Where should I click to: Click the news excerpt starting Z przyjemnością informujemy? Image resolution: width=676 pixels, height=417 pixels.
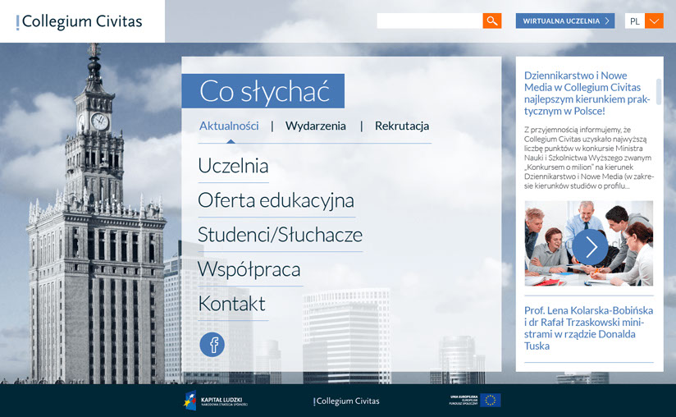(x=589, y=158)
